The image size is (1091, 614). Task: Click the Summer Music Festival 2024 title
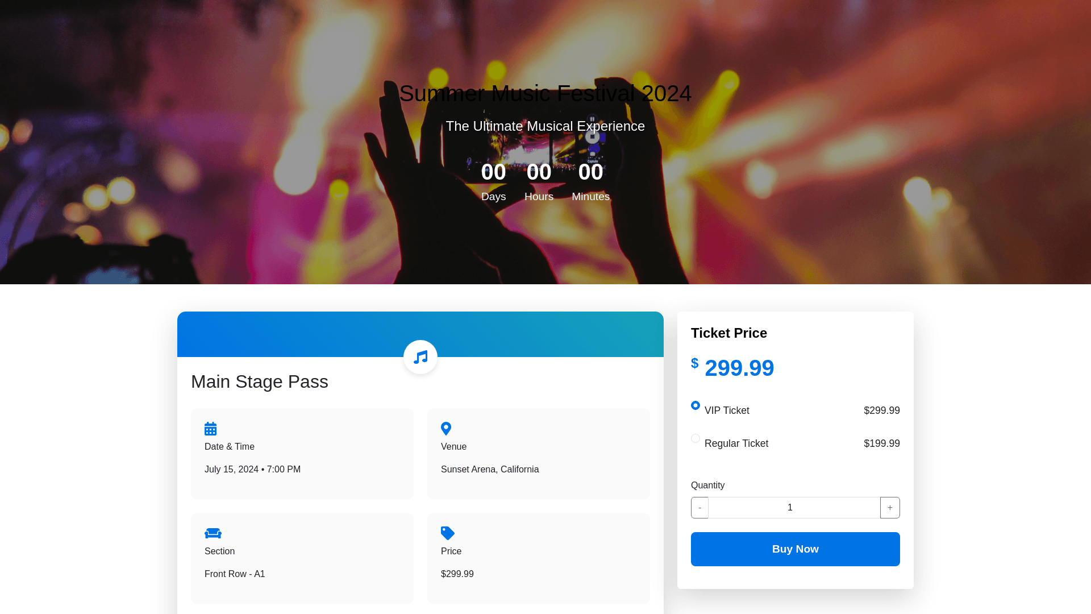click(x=545, y=94)
